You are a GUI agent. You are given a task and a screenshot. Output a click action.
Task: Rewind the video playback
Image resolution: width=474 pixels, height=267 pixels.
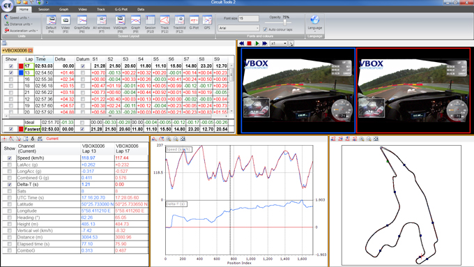242,43
